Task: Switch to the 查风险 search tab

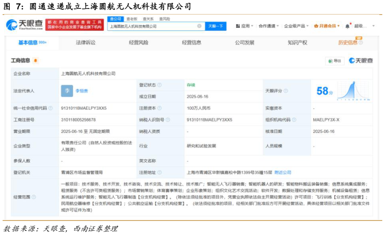Action: [165, 19]
